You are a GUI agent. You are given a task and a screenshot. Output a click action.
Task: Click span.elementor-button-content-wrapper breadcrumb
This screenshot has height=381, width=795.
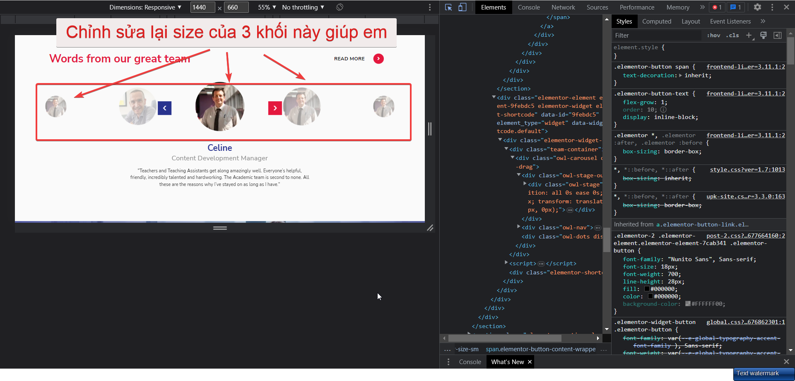point(541,349)
